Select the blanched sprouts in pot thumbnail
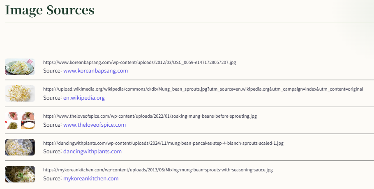This screenshot has height=189, width=374. (20, 147)
